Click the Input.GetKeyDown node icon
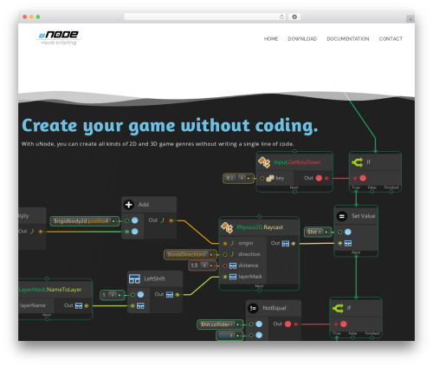Screen dimensions: 433x367 click(x=264, y=162)
